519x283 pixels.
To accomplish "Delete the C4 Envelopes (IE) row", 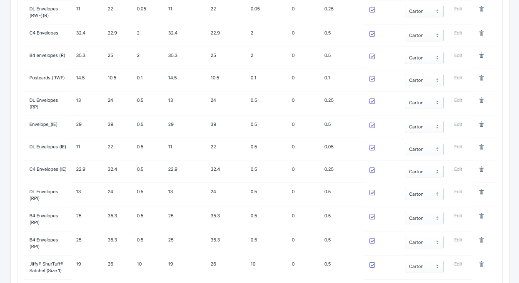I will pos(481,169).
